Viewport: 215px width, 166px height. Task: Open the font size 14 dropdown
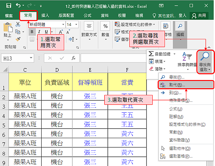coord(76,25)
